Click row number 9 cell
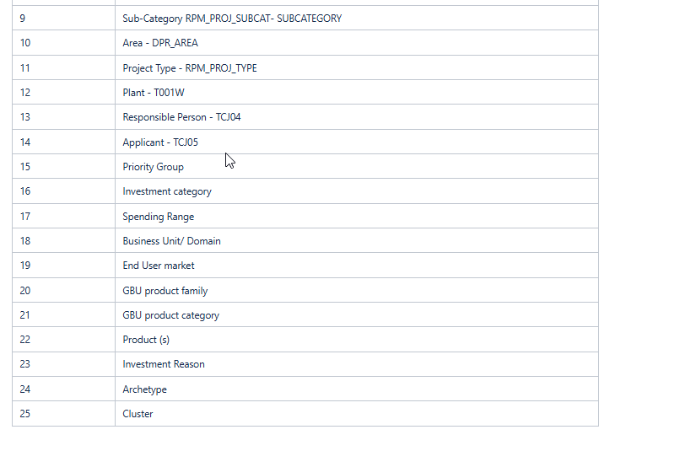 (x=23, y=18)
